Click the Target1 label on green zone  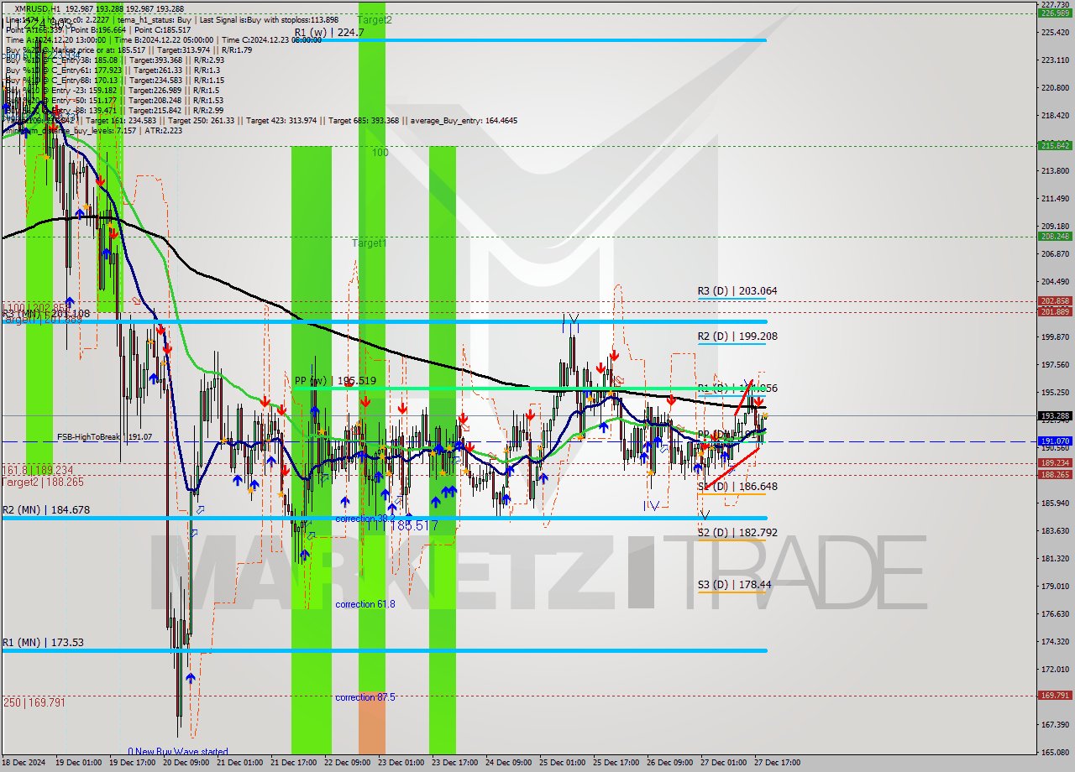(x=370, y=243)
